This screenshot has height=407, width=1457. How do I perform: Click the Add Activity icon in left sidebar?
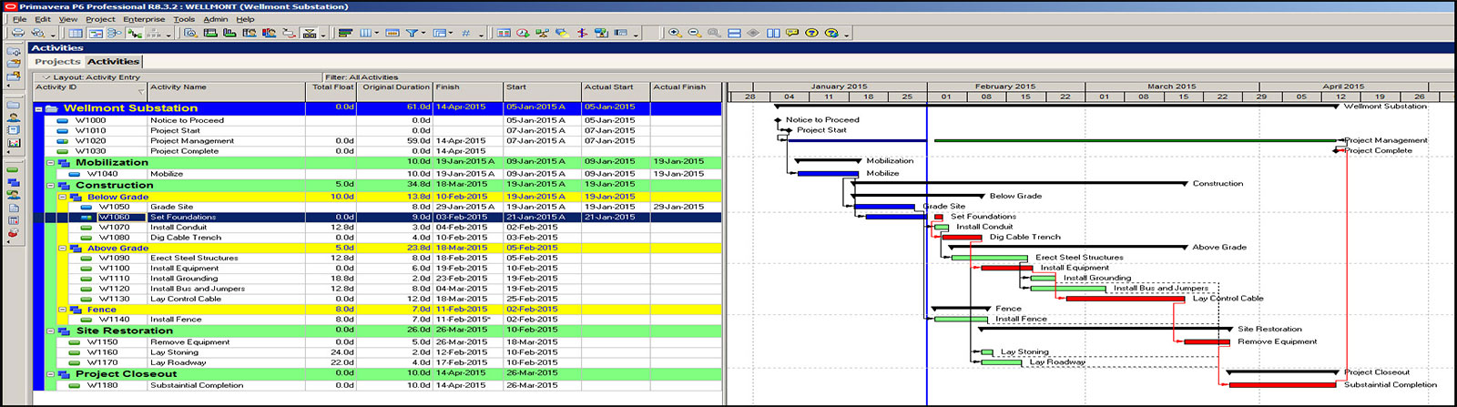click(x=13, y=169)
